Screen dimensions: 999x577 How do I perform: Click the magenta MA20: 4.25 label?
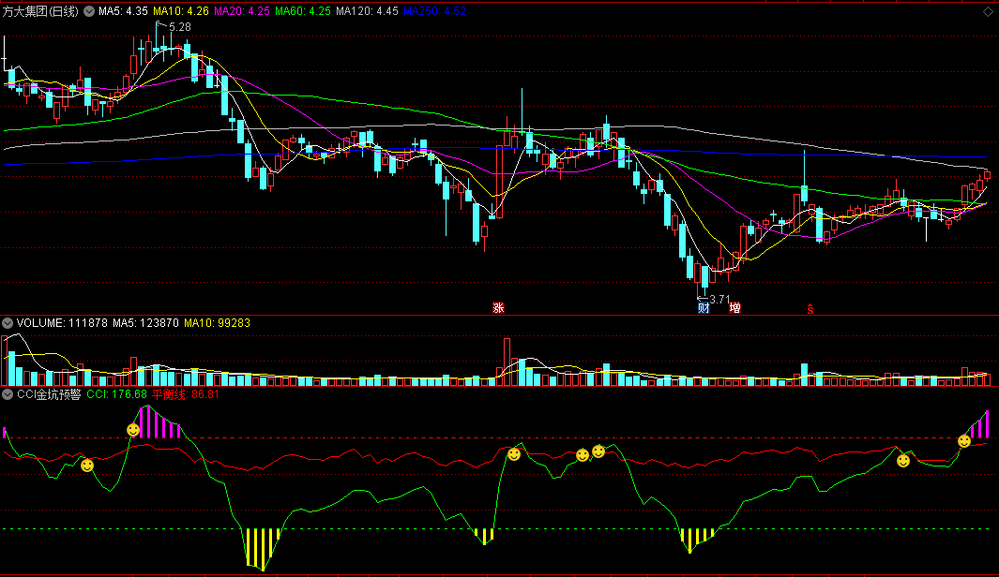(241, 11)
